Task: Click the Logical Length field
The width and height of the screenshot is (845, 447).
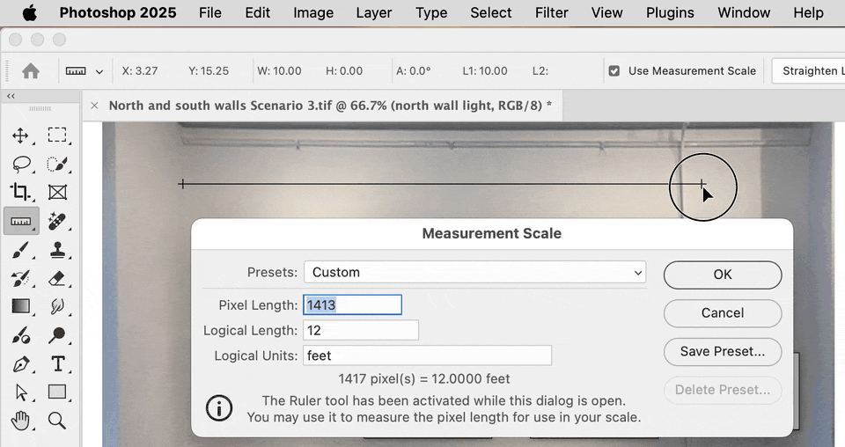Action: (x=361, y=330)
